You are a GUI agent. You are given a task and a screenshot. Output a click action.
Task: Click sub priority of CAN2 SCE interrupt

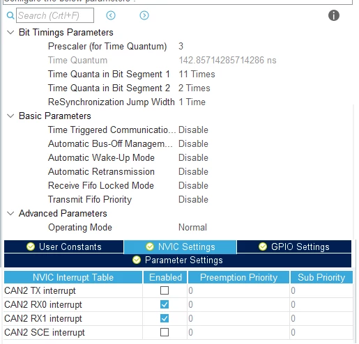[x=321, y=332]
